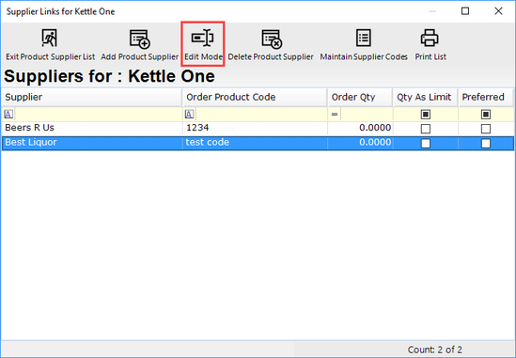Click the product code 1234 cell
Screen dimensions: 516x358
point(255,128)
